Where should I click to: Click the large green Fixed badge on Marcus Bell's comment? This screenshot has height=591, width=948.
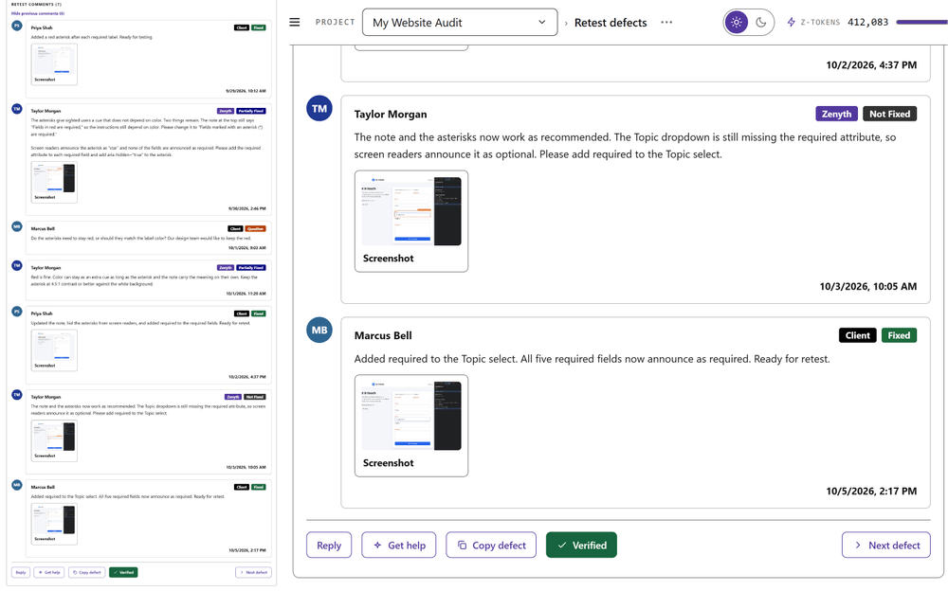[x=899, y=335]
